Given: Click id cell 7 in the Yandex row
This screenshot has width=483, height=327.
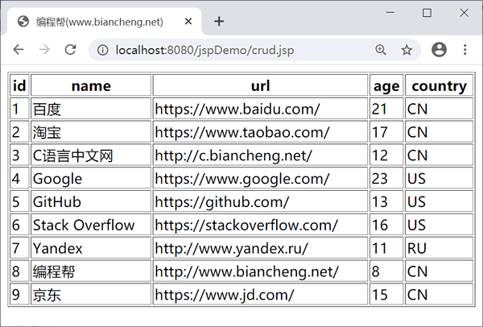Looking at the screenshot, I should click(19, 248).
